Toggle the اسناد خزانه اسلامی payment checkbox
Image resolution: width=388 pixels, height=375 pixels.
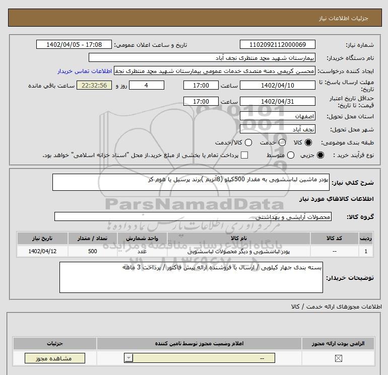point(244,155)
